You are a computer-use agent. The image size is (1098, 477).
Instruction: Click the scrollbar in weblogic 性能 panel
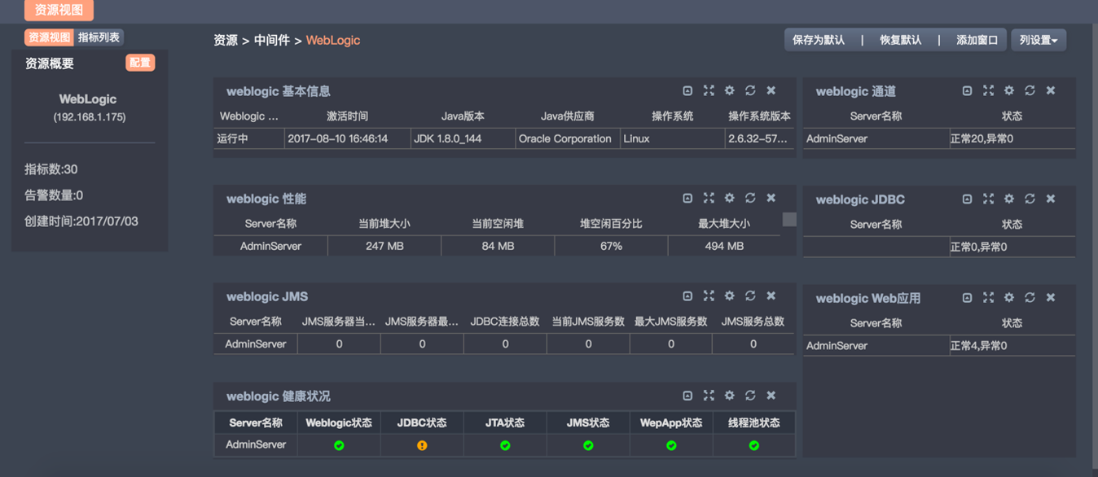[x=789, y=219]
